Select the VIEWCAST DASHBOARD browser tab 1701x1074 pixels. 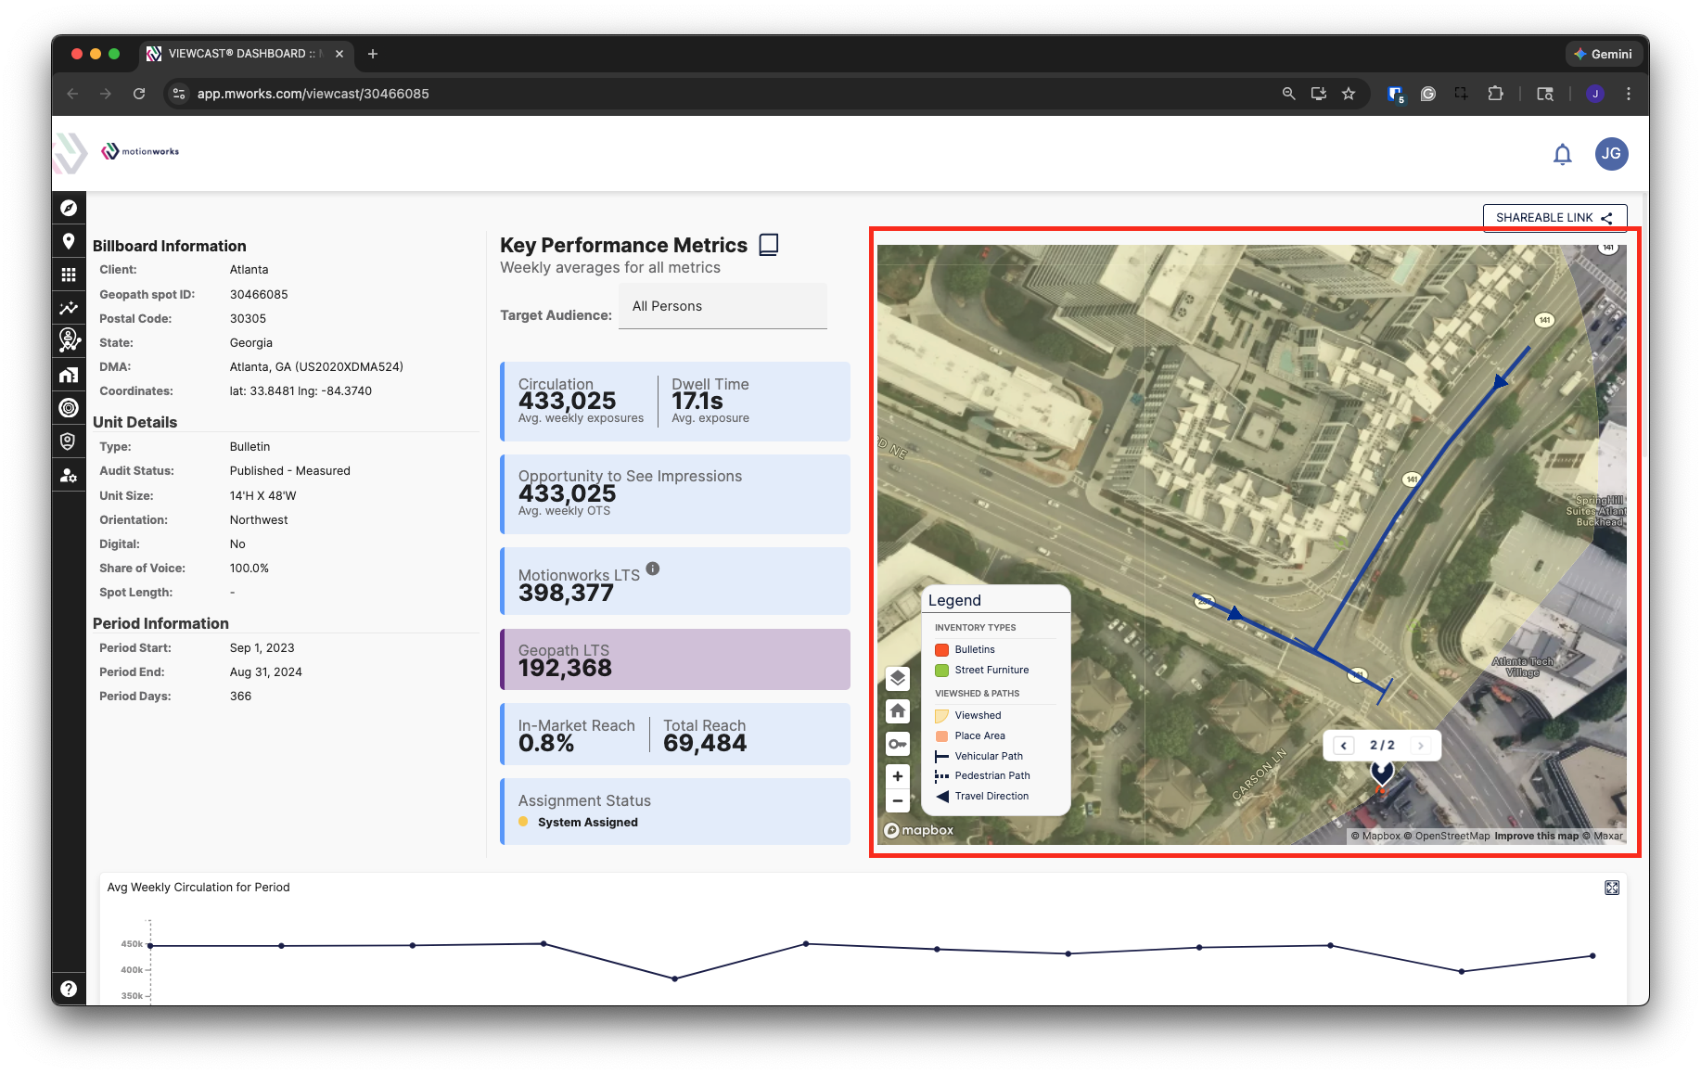tap(245, 54)
